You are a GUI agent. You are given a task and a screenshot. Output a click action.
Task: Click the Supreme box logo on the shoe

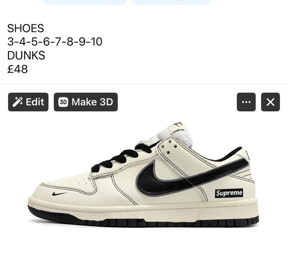coord(229,193)
